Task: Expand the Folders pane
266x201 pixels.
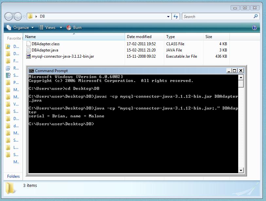Action: [x=13, y=176]
